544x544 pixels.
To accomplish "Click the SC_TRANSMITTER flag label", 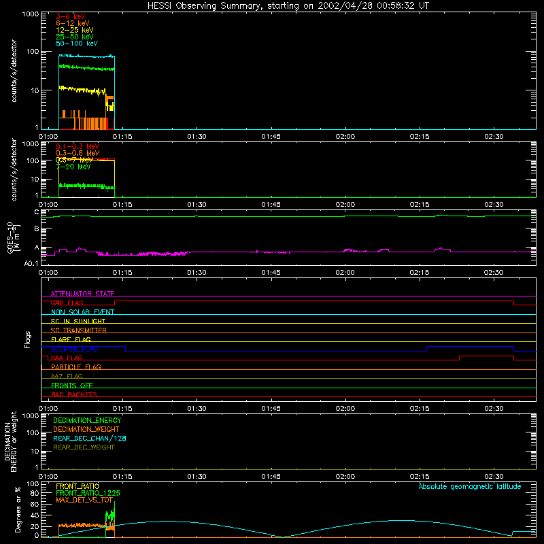I will tap(78, 330).
